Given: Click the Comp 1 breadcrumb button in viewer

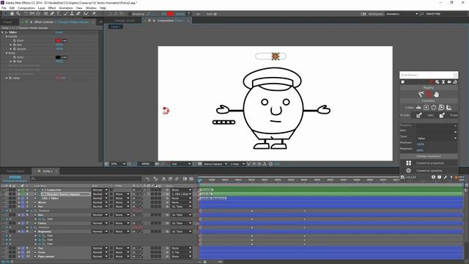Looking at the screenshot, I should pos(116,26).
